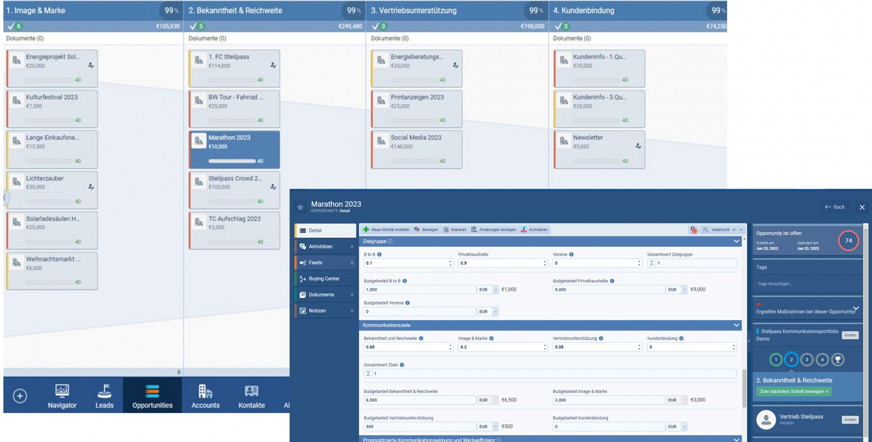Open the Vollansicht view dropdown
Viewport: 872px width, 442px height.
click(741, 230)
